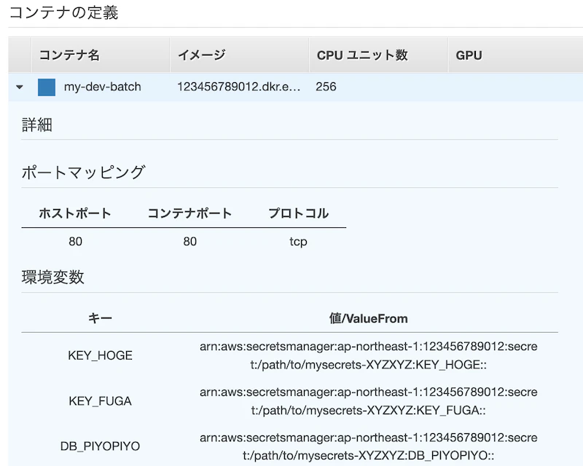Click the secret ARN ending in KEY_HOGE::

(369, 355)
